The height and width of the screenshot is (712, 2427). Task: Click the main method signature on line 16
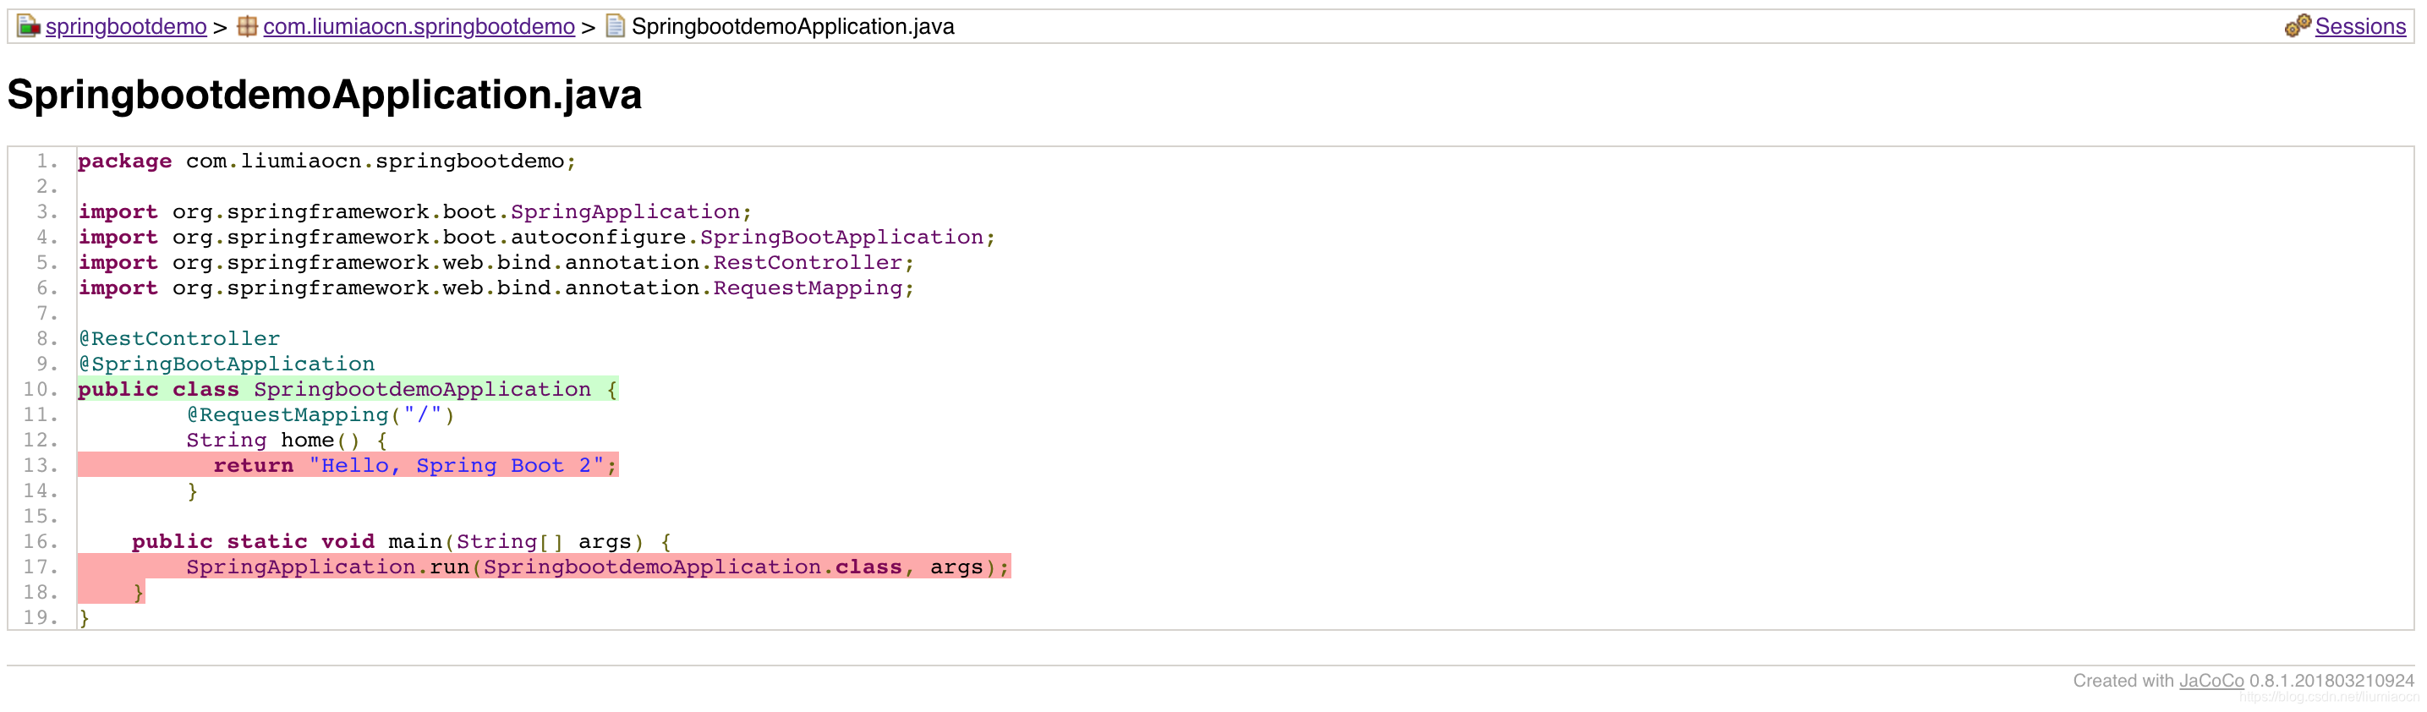[x=402, y=541]
